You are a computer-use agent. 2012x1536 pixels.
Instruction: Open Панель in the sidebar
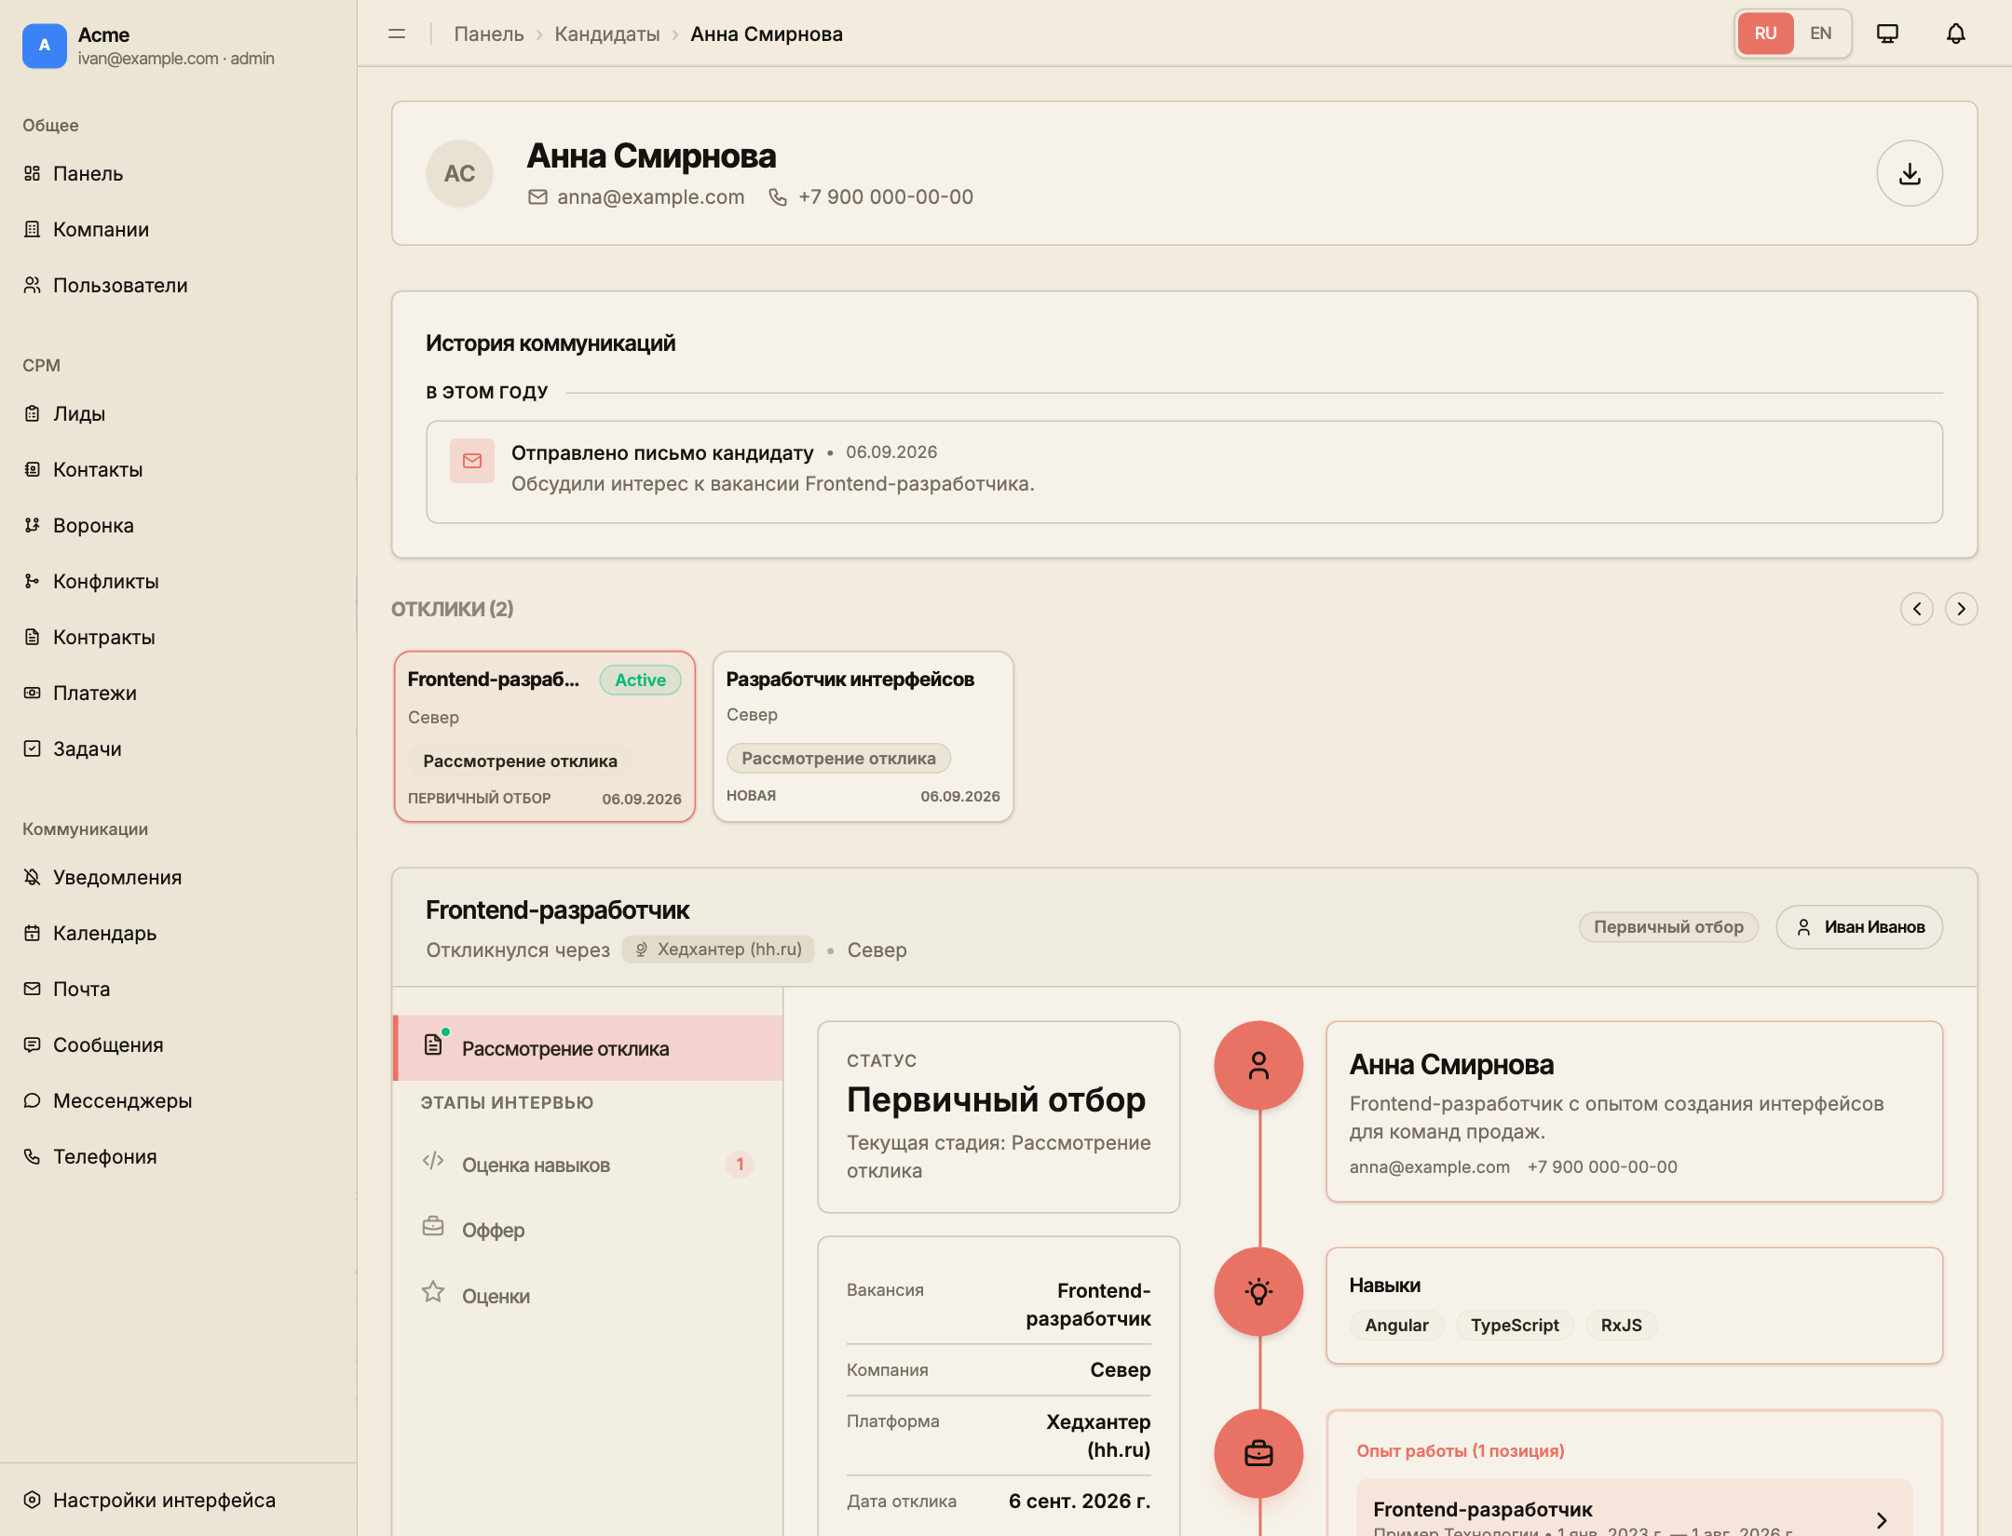(178, 174)
